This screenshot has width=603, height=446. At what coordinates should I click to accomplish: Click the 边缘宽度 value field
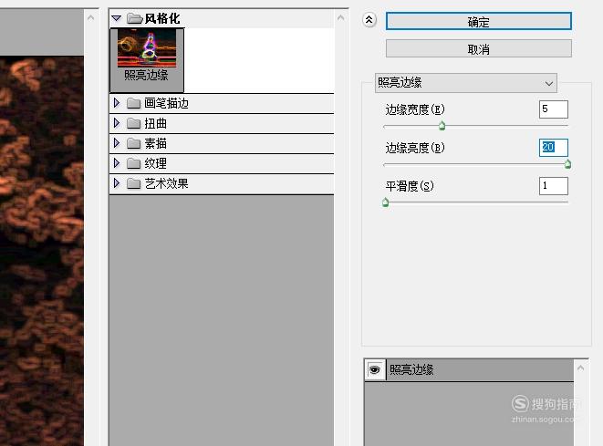click(554, 109)
